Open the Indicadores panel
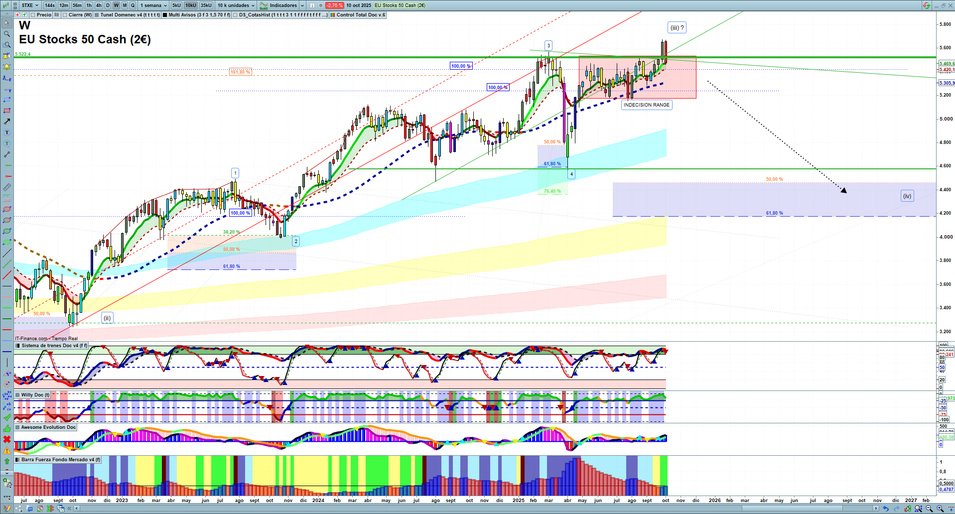The height and width of the screenshot is (514, 955). (x=279, y=5)
